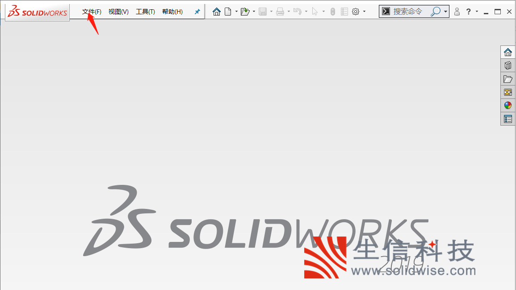The height and width of the screenshot is (290, 516).
Task: Click the 搜索命令 search field
Action: pos(408,12)
